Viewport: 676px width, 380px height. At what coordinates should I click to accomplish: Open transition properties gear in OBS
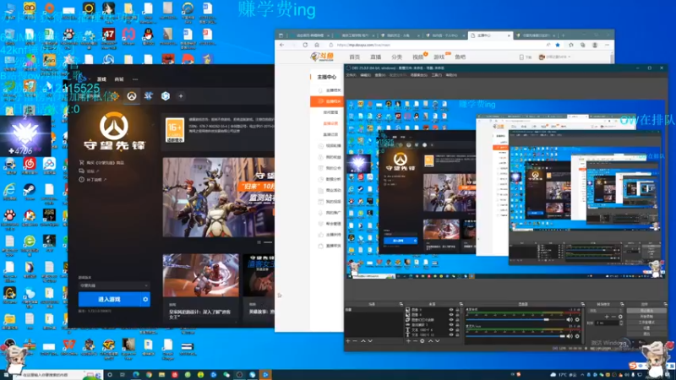(x=620, y=317)
